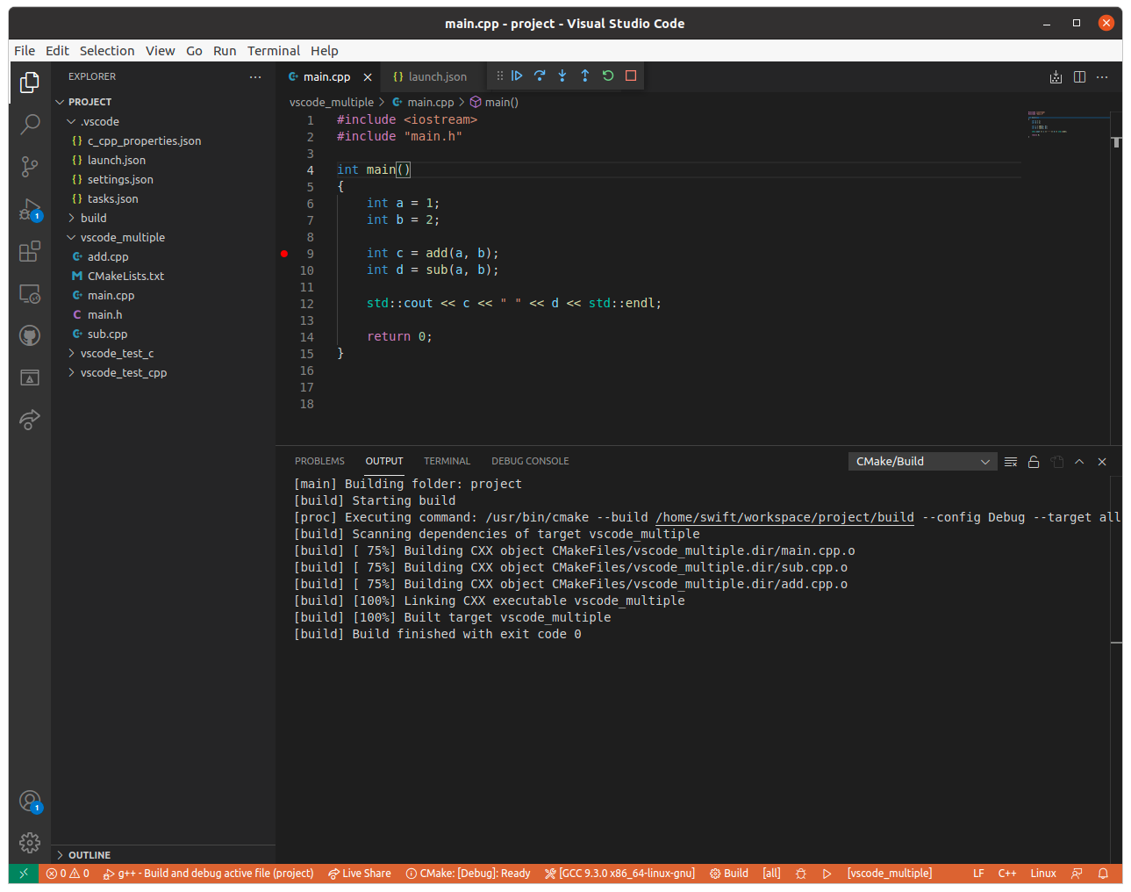Open the Selection menu
1131x892 pixels.
107,51
